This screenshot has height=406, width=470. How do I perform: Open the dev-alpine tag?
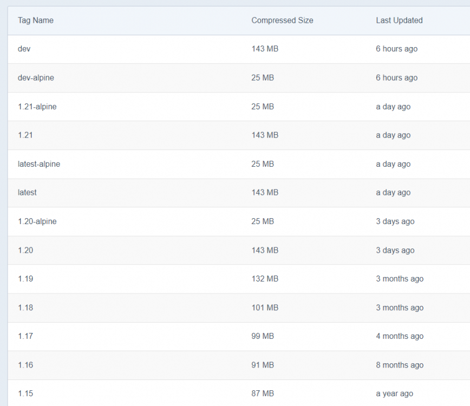tap(36, 77)
